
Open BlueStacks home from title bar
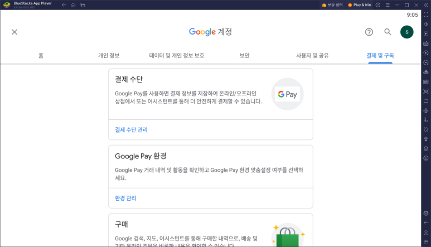(73, 5)
